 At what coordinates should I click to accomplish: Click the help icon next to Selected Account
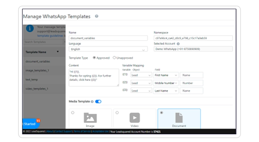(178, 44)
